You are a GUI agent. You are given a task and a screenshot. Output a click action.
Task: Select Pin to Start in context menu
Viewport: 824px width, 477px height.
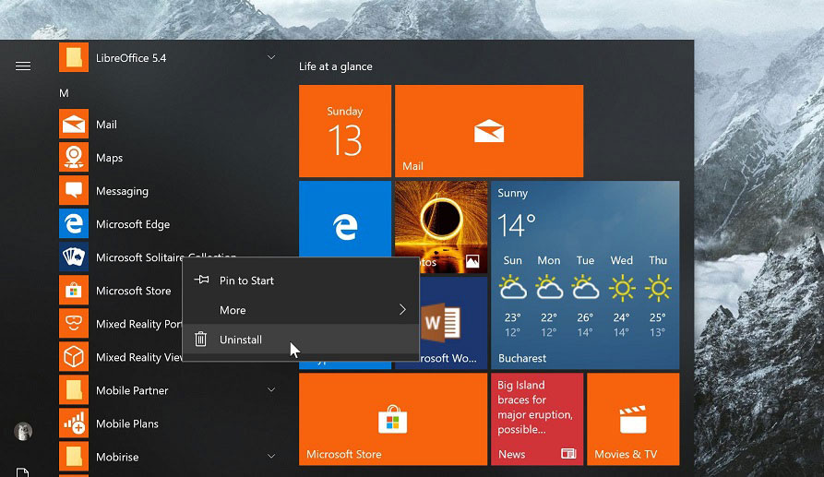pos(246,280)
